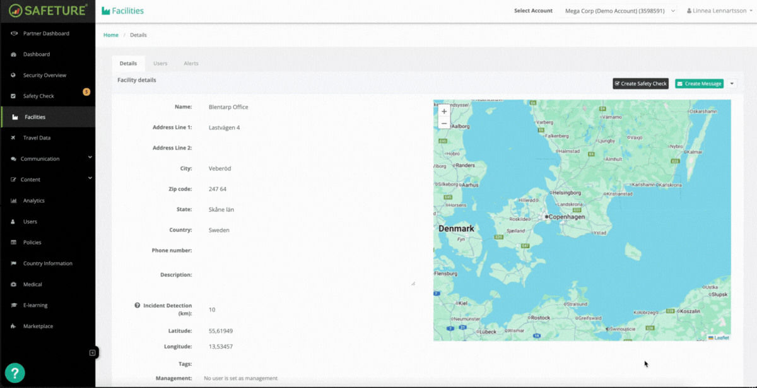Open the green help question mark button
Screen dimensions: 757x388
coord(15,372)
